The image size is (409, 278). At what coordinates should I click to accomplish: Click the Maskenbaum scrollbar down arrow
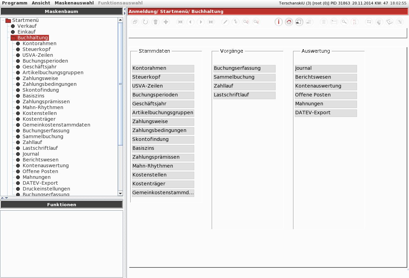pos(120,193)
